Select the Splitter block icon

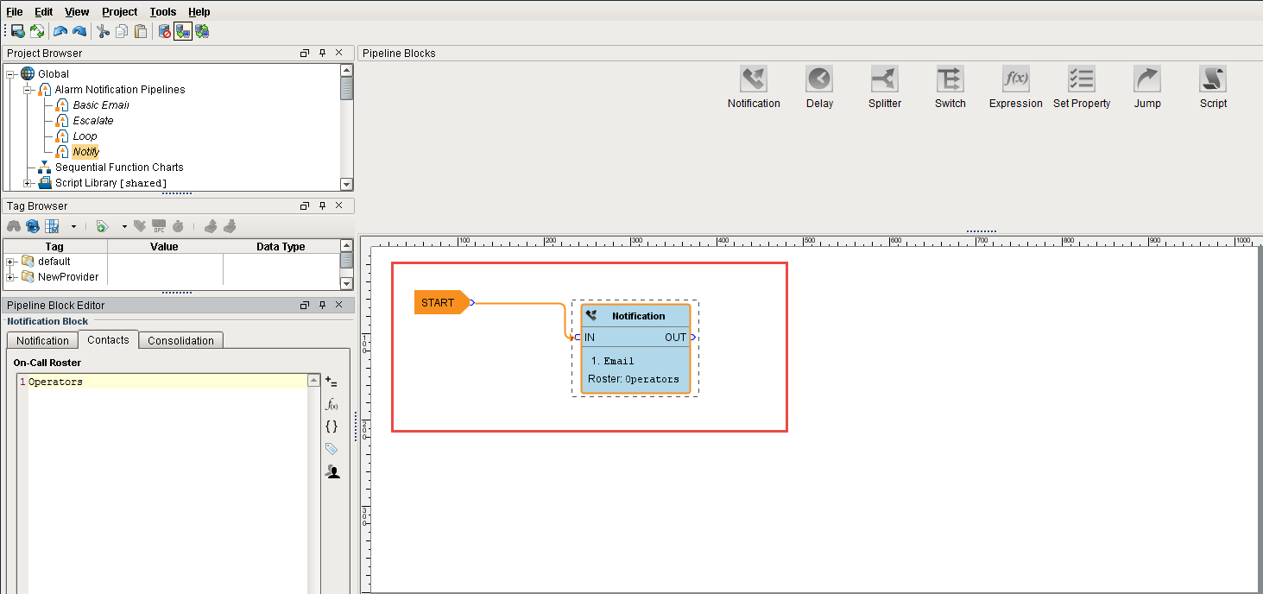coord(883,78)
